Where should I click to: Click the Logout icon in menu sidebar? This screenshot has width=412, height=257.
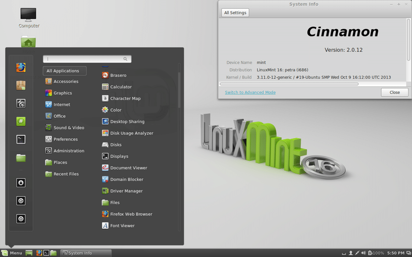[21, 201]
